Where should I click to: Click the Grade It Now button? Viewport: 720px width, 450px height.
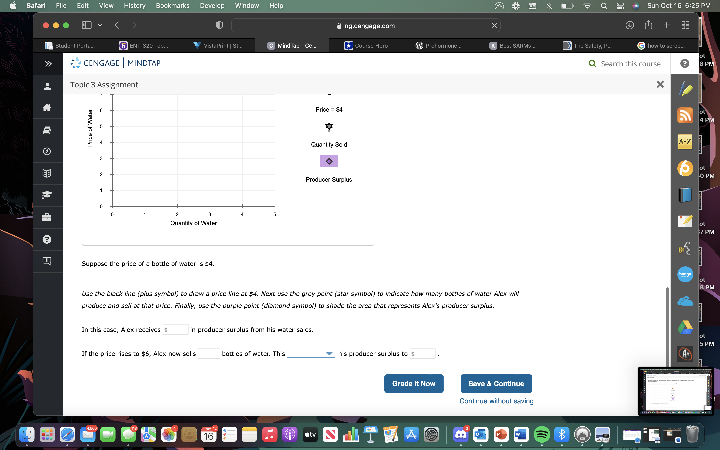[x=413, y=384]
